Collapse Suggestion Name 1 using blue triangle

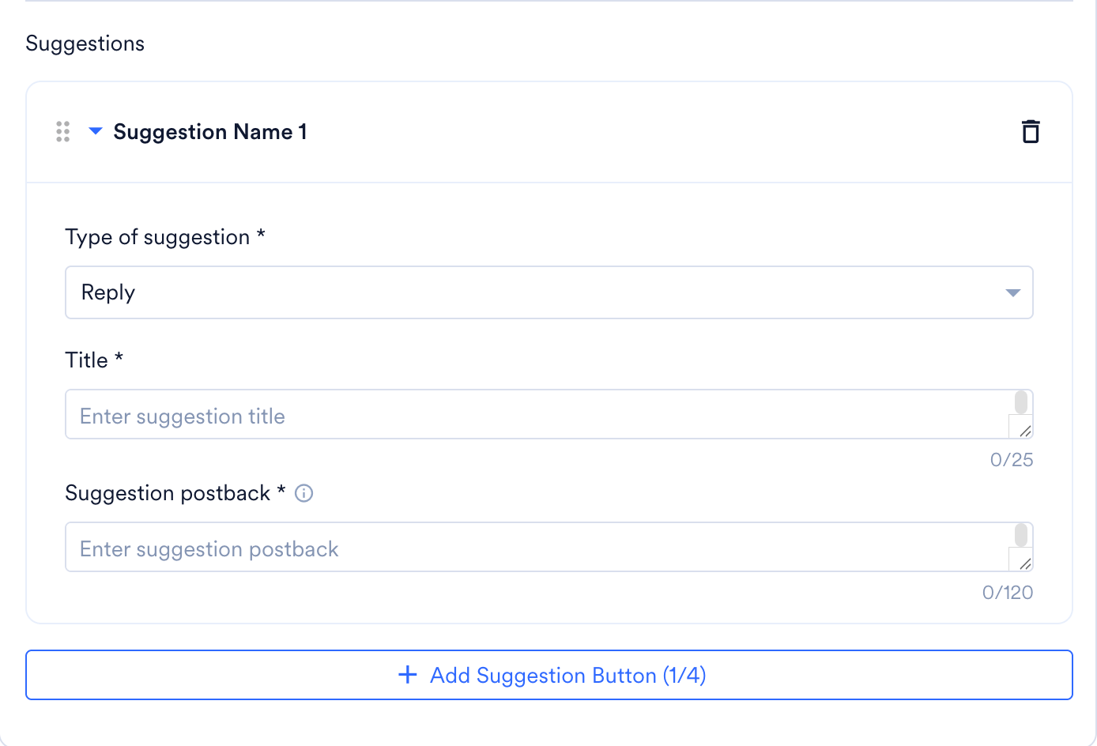tap(96, 131)
